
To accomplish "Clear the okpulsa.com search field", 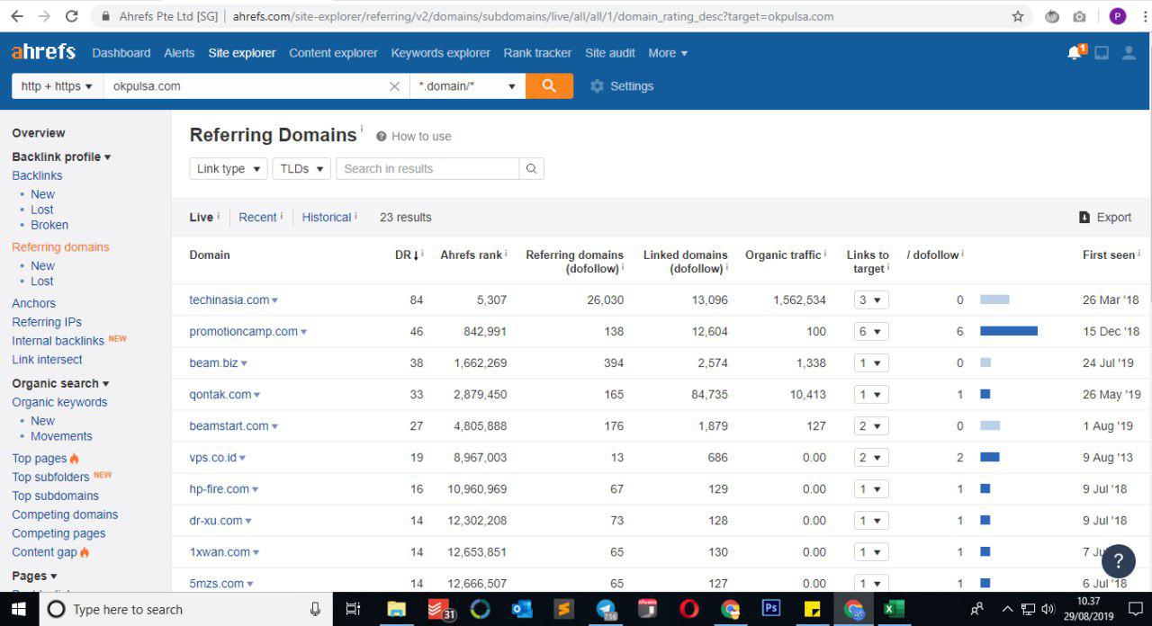I will pos(394,86).
